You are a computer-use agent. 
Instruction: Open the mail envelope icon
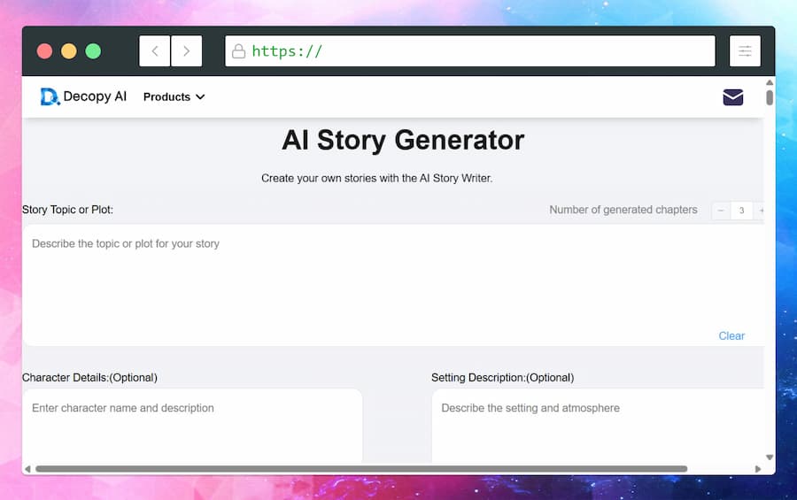[733, 97]
